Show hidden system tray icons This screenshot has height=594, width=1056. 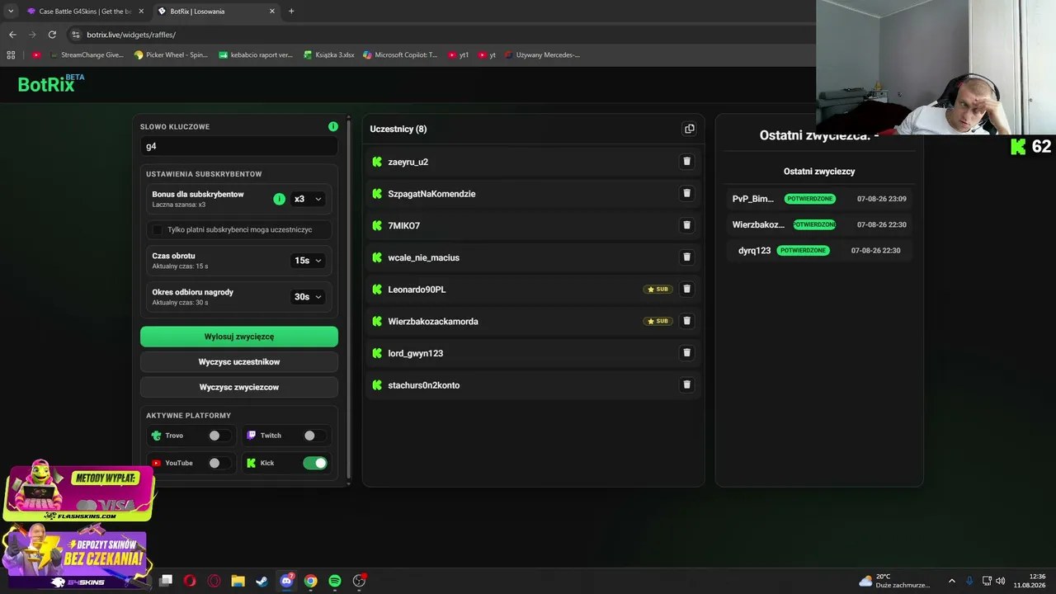[x=951, y=581]
